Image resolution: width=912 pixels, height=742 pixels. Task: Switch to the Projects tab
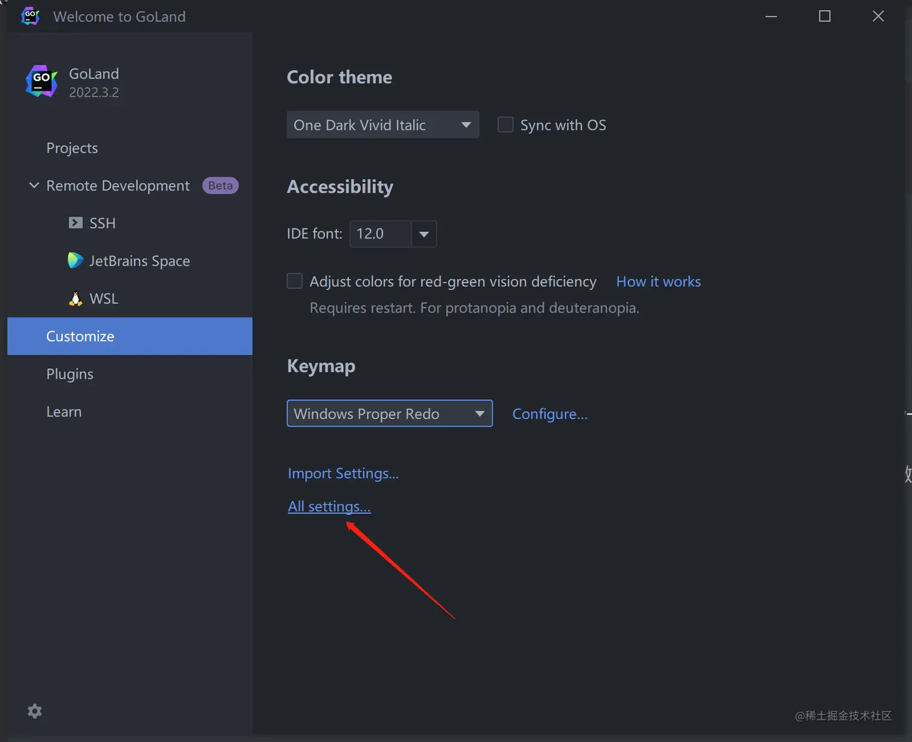pyautogui.click(x=72, y=148)
